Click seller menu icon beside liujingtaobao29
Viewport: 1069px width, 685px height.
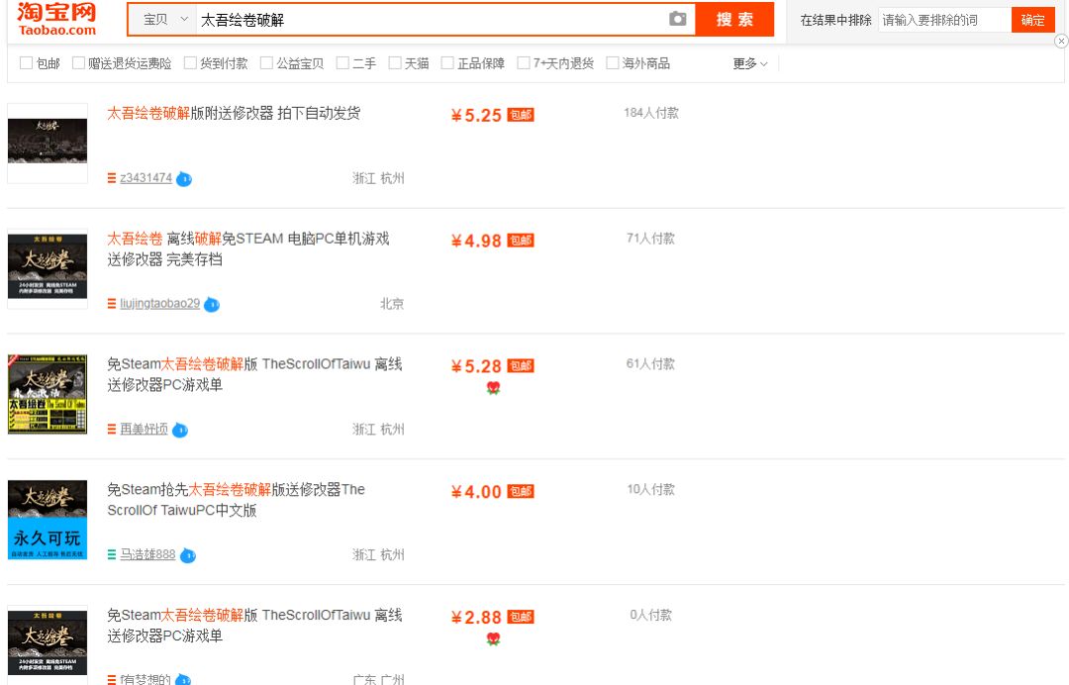pyautogui.click(x=112, y=304)
